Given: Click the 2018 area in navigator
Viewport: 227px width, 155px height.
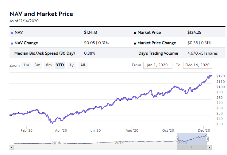Looking at the screenshot, I should click(x=119, y=143).
